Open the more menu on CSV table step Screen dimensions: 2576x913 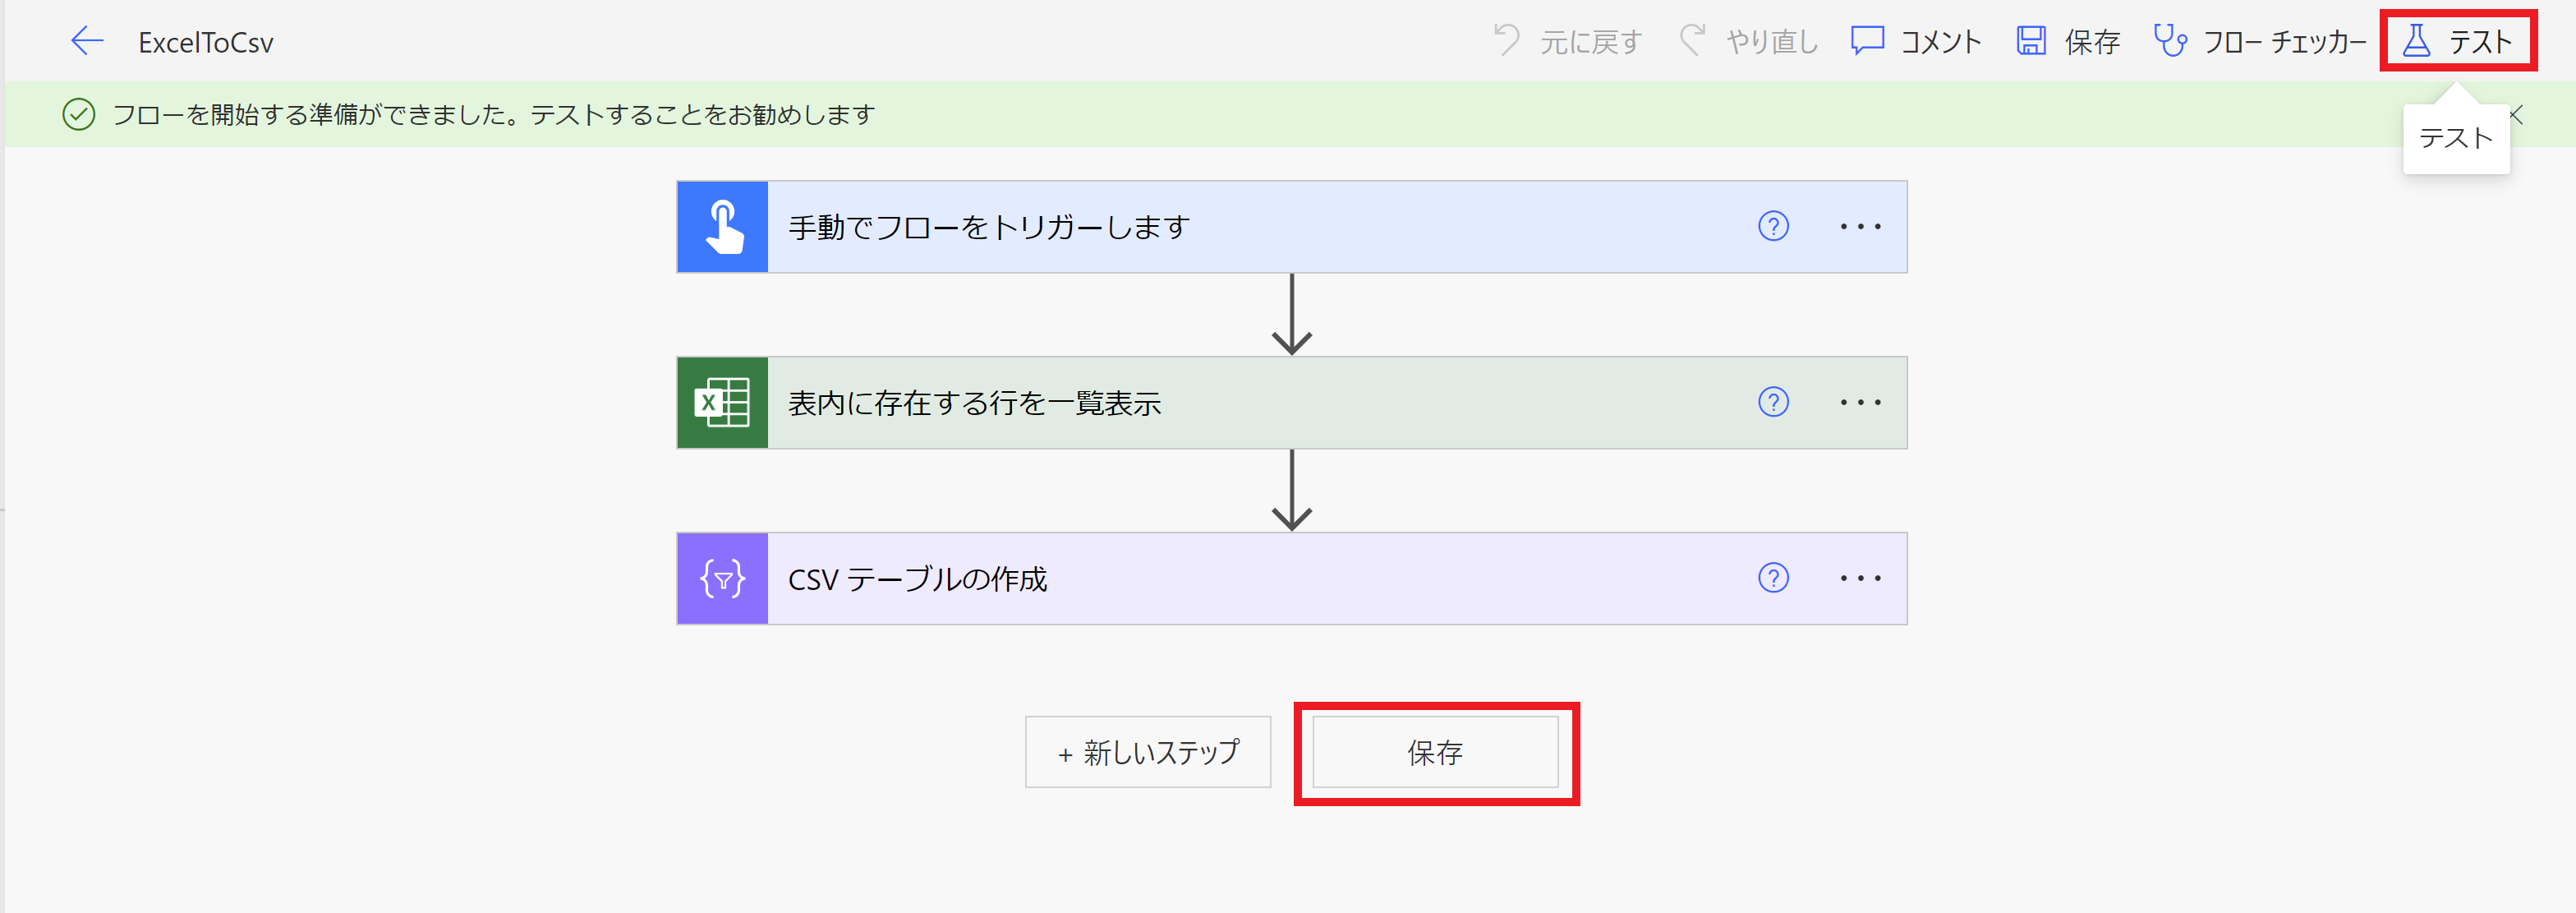click(x=1860, y=579)
